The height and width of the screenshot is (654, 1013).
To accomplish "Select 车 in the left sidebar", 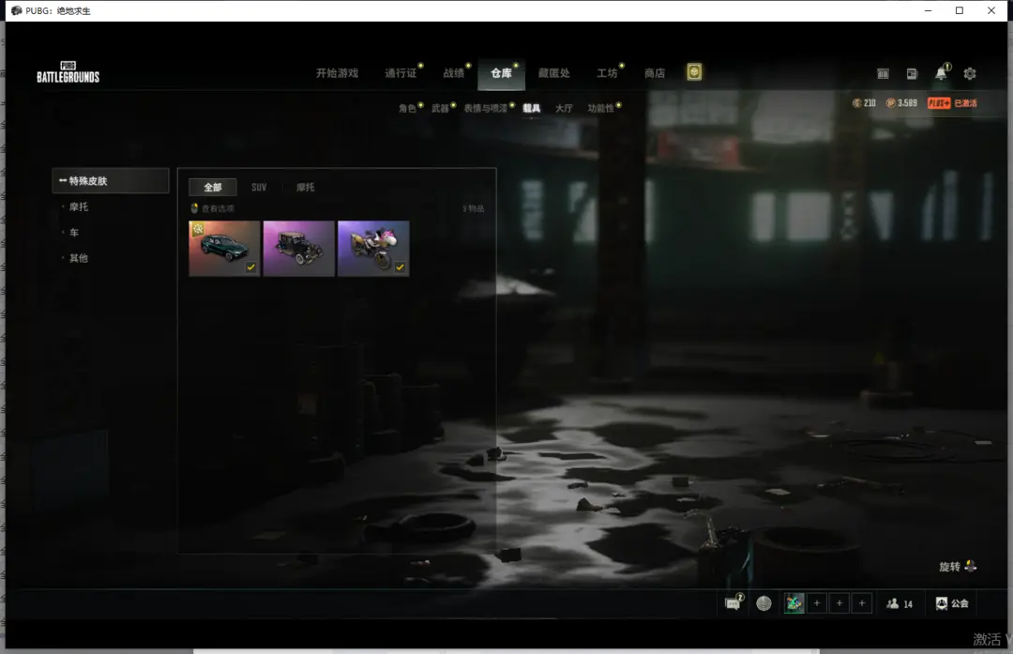I will 74,232.
